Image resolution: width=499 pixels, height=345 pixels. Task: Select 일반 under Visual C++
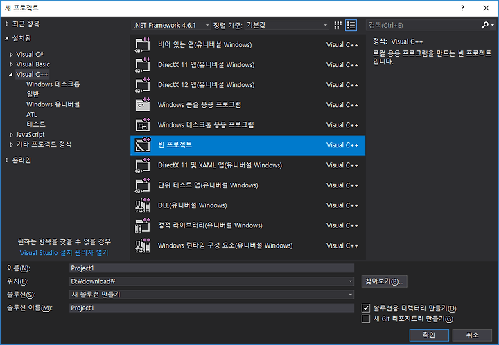33,94
